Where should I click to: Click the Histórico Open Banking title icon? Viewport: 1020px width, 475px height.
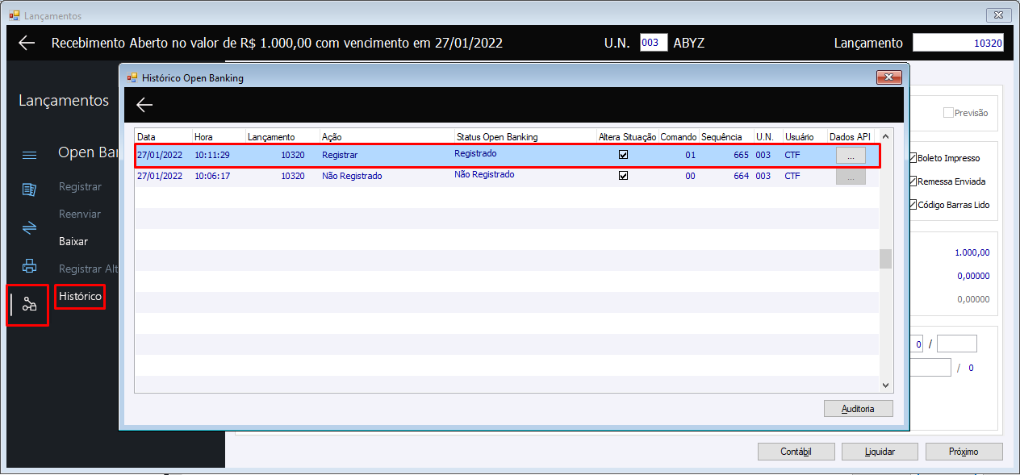[x=132, y=77]
